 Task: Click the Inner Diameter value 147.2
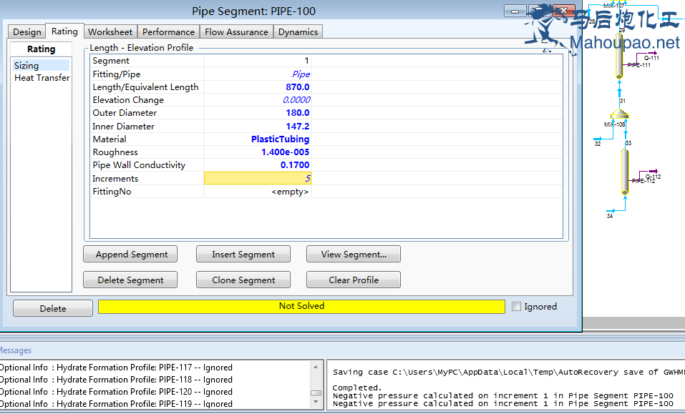tap(258, 127)
